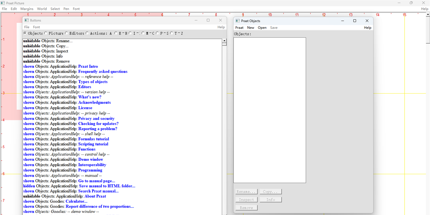The width and height of the screenshot is (430, 215).
Task: Select the Editors radio button
Action: click(x=67, y=33)
